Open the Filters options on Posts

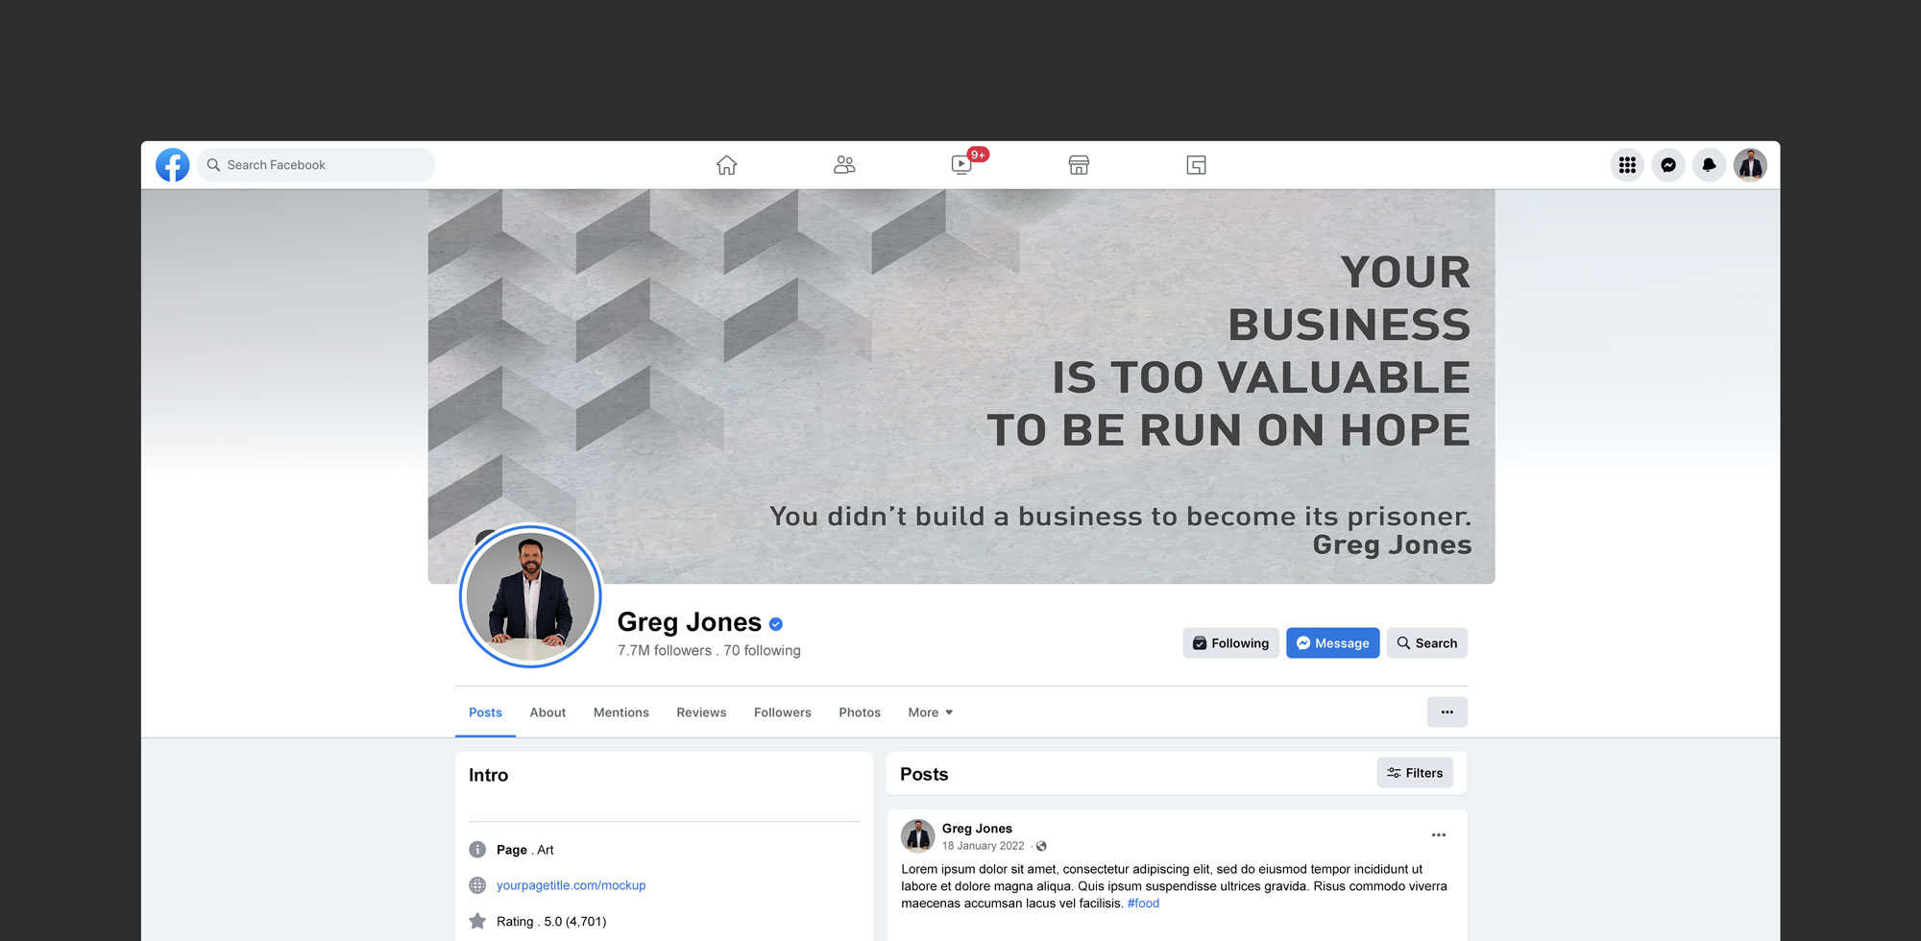1414,773
